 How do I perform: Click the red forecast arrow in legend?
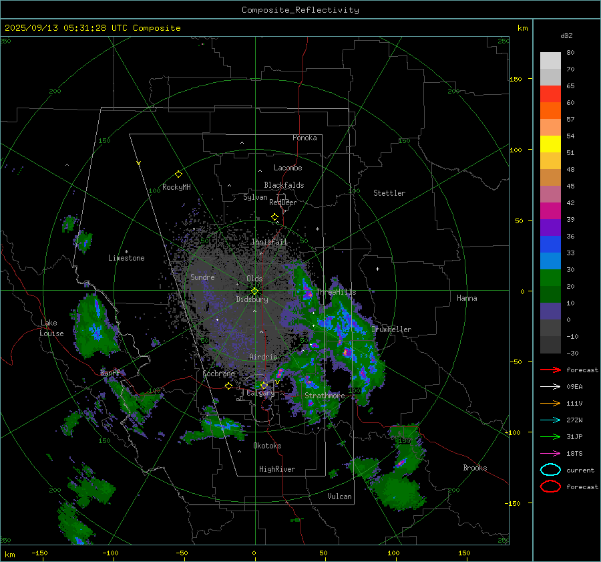(550, 370)
